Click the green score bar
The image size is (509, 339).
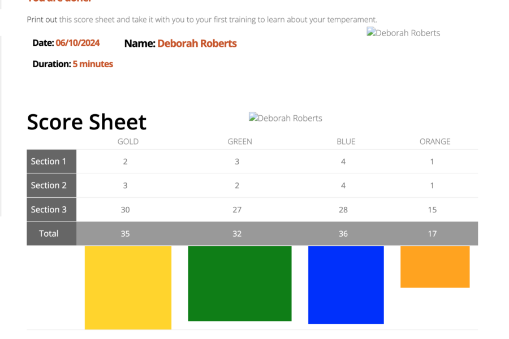tap(240, 283)
